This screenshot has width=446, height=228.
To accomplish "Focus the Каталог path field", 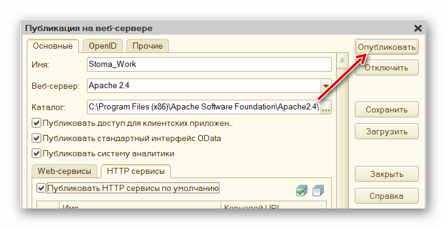I will pos(204,107).
